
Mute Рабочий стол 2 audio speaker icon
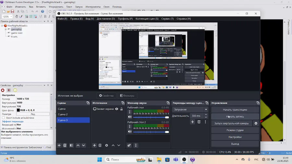pyautogui.click(x=130, y=132)
